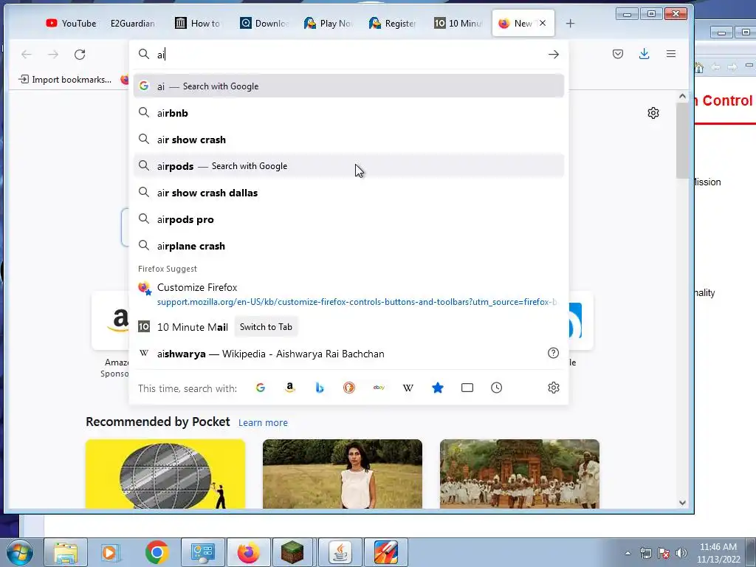756x567 pixels.
Task: Search this time with DuckDuckGo icon
Action: pyautogui.click(x=349, y=388)
